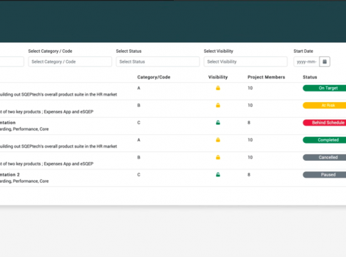346x257 pixels.
Task: Click Performance, Core description in Paused row
Action: (24, 181)
